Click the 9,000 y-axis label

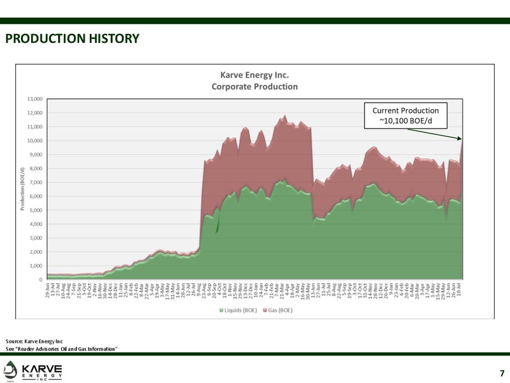tap(36, 154)
